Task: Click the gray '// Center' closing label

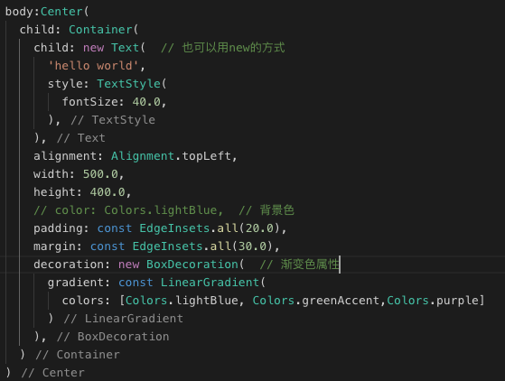Action: (52, 373)
